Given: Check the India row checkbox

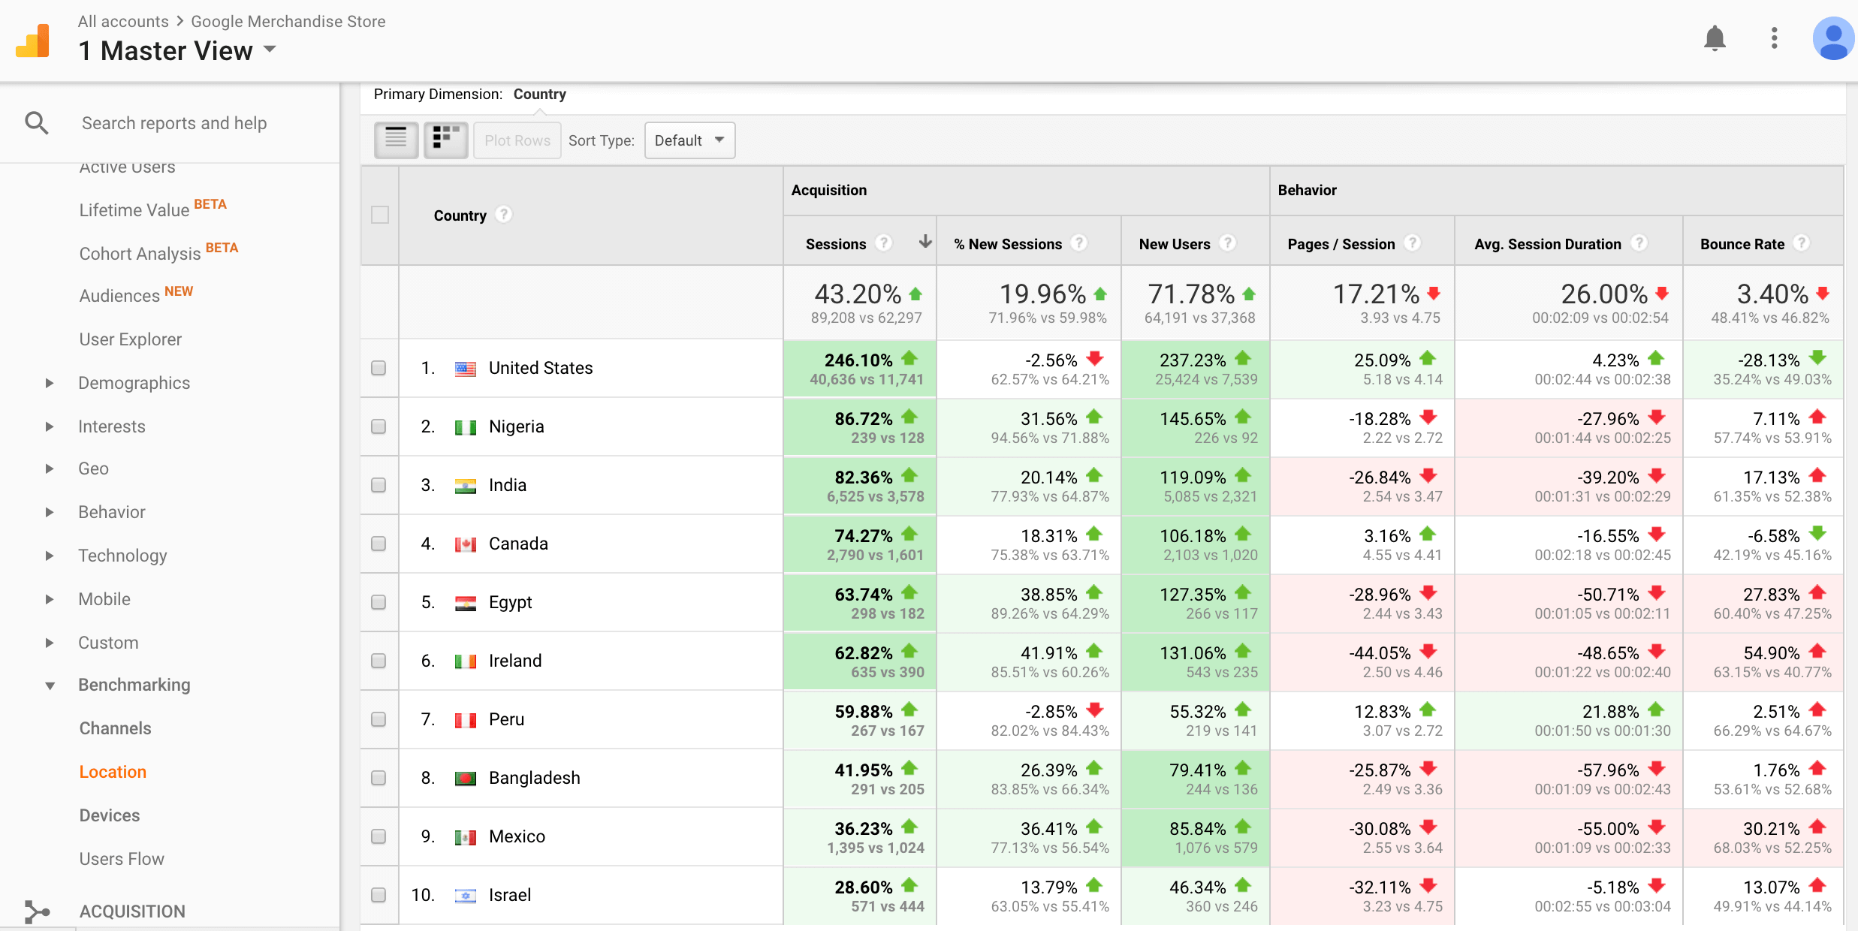Looking at the screenshot, I should [379, 485].
